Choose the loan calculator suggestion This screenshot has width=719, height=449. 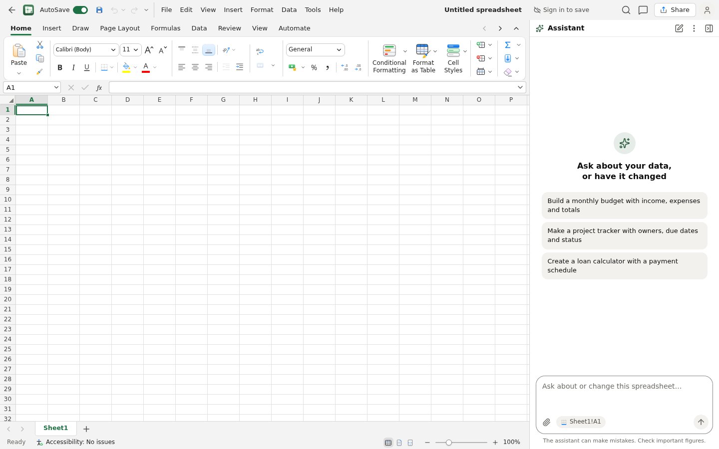tap(624, 266)
